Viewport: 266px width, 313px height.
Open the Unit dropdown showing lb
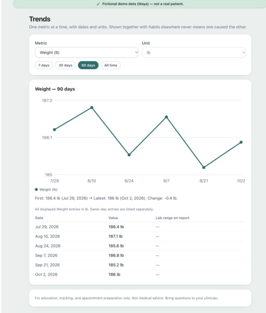point(194,52)
